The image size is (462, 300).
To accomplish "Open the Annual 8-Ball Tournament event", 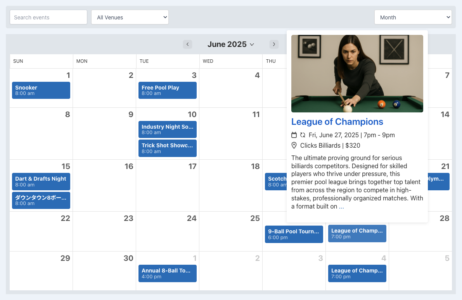I will 167,274.
